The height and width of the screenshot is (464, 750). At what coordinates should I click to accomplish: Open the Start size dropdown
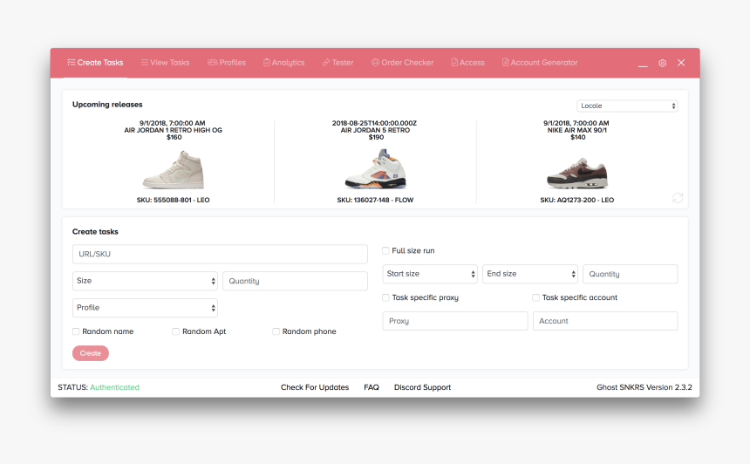[x=430, y=274]
